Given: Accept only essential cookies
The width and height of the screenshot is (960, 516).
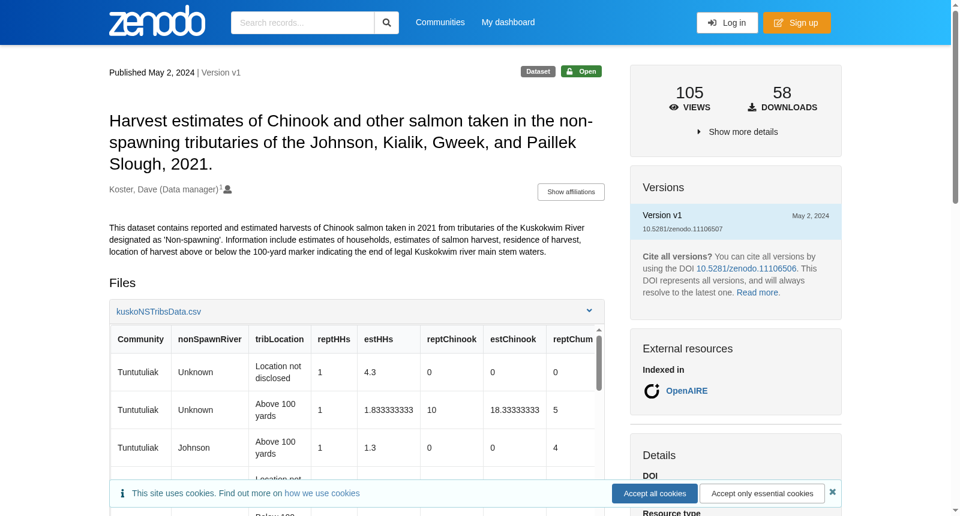Looking at the screenshot, I should 762,494.
